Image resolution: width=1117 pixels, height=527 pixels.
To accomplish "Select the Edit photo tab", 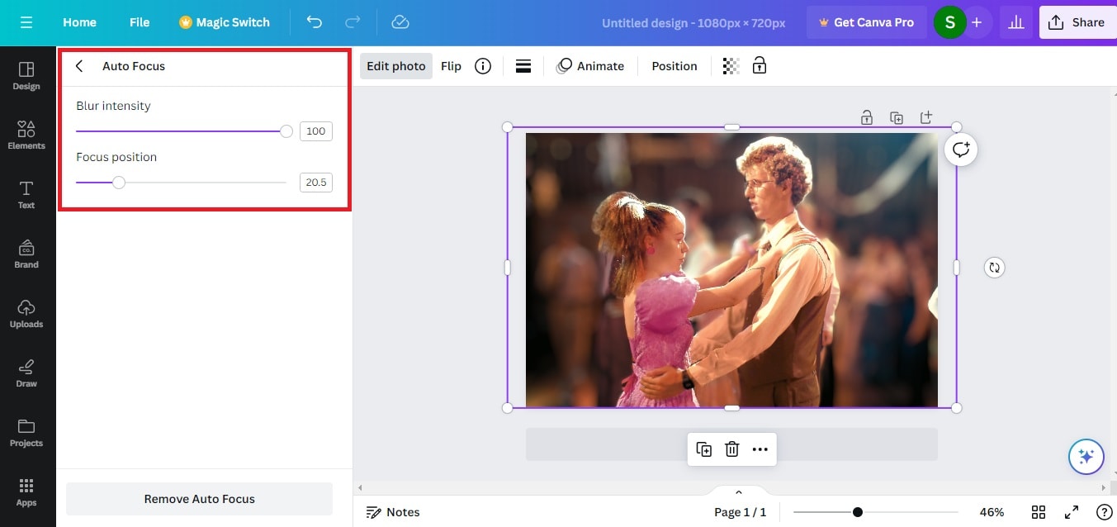I will pyautogui.click(x=396, y=65).
